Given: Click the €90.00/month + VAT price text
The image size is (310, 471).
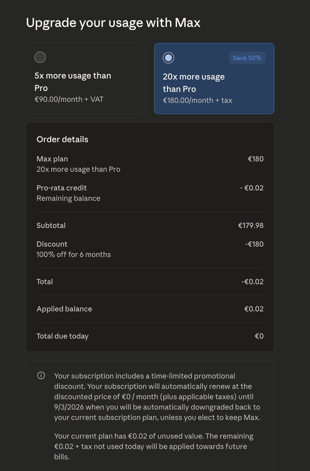Looking at the screenshot, I should click(x=69, y=99).
